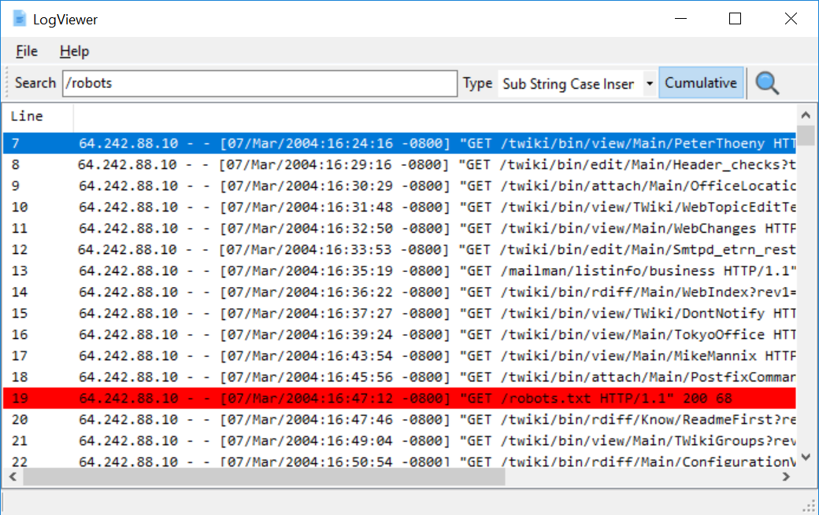Click the Line column header
Screen dimensions: 819x515
(x=36, y=116)
